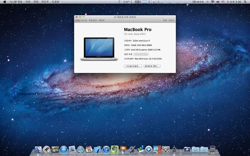This screenshot has height=156, width=250.
Task: Launch Xcode hammer icon in dock
Action: coord(98,149)
